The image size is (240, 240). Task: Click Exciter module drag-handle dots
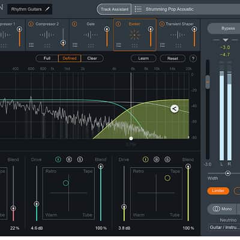(134, 46)
